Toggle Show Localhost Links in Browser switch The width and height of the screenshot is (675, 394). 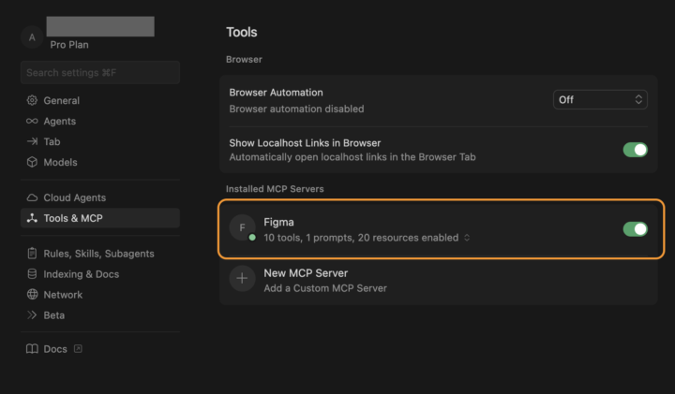[635, 150]
